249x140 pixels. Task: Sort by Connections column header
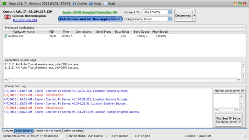tap(84, 32)
